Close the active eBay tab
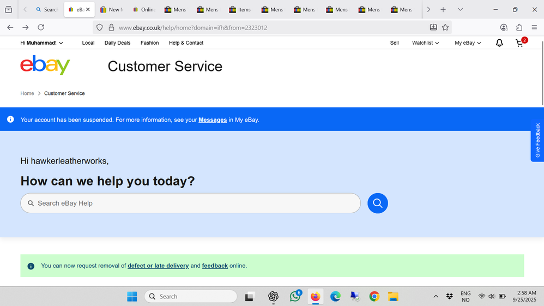 coord(88,10)
